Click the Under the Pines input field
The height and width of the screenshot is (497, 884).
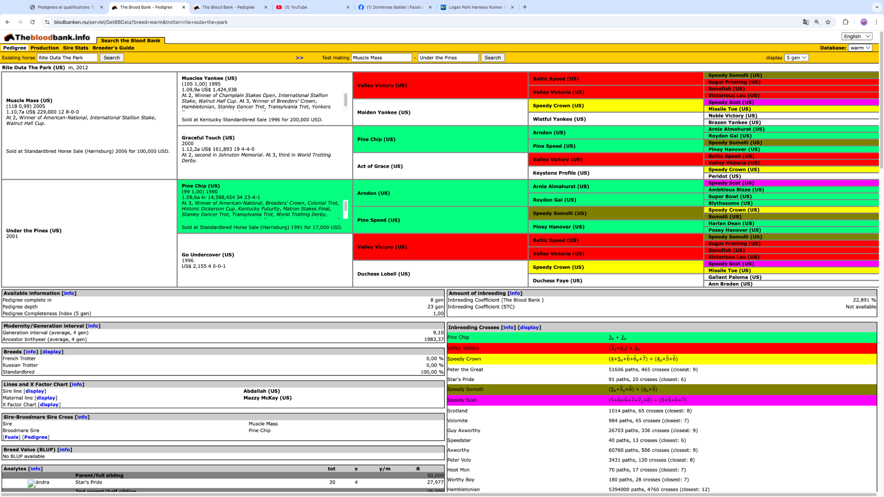click(448, 58)
